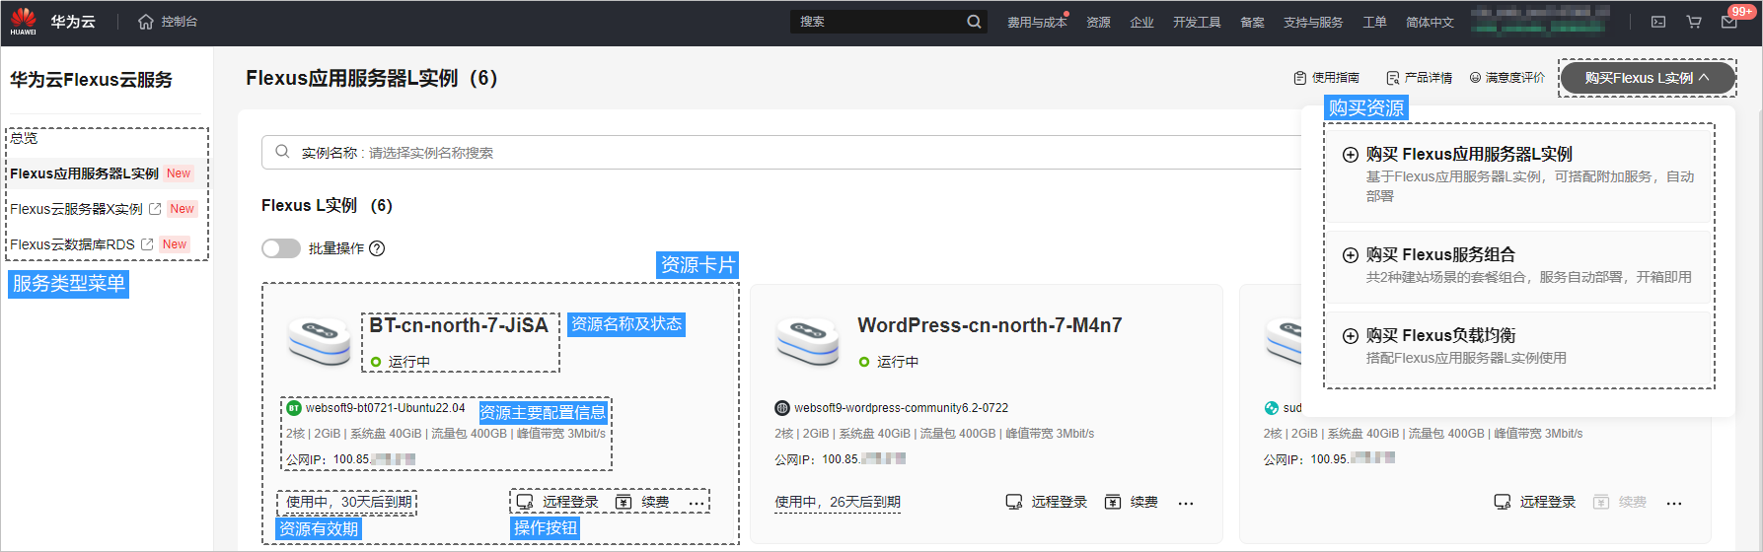Open Flexus云数据库RDS from the sidebar
This screenshot has height=552, width=1763.
73,244
